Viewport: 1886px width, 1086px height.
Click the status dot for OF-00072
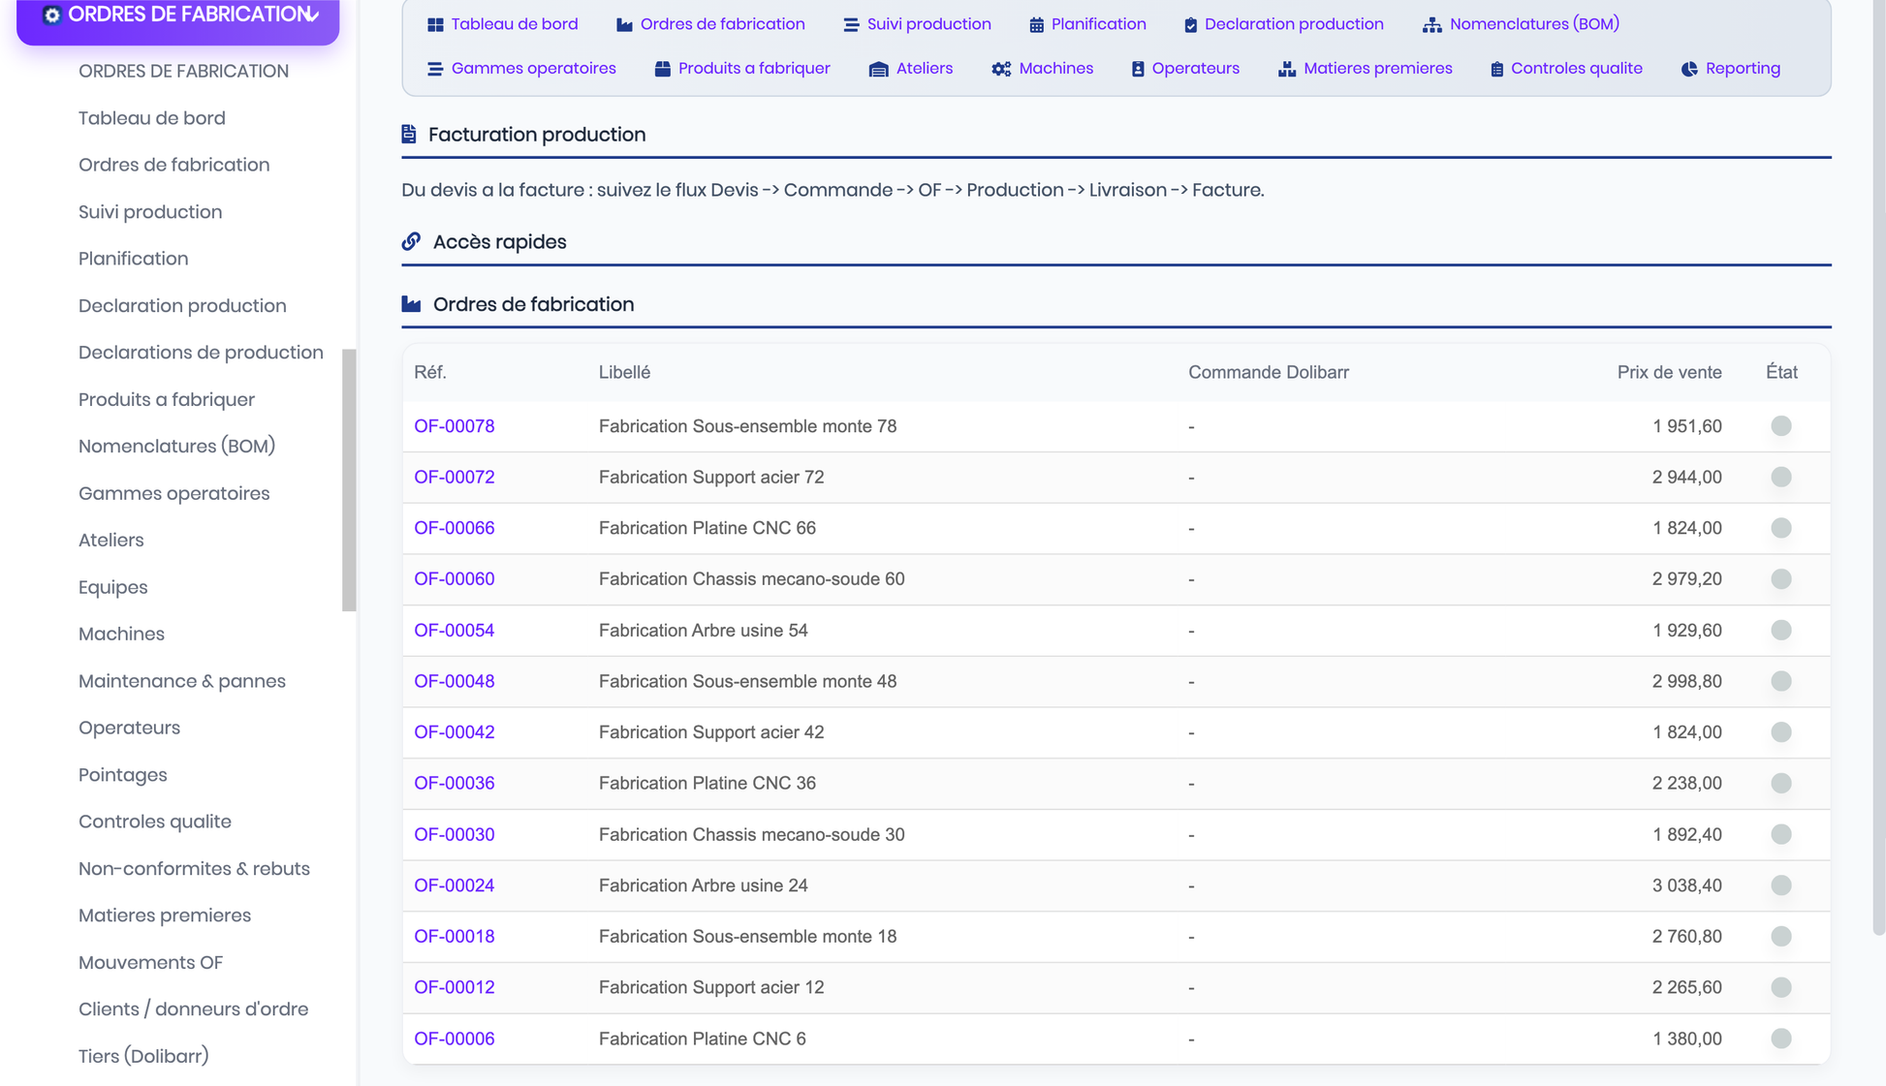click(1780, 478)
